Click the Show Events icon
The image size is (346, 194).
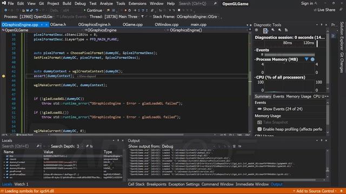click(x=259, y=109)
